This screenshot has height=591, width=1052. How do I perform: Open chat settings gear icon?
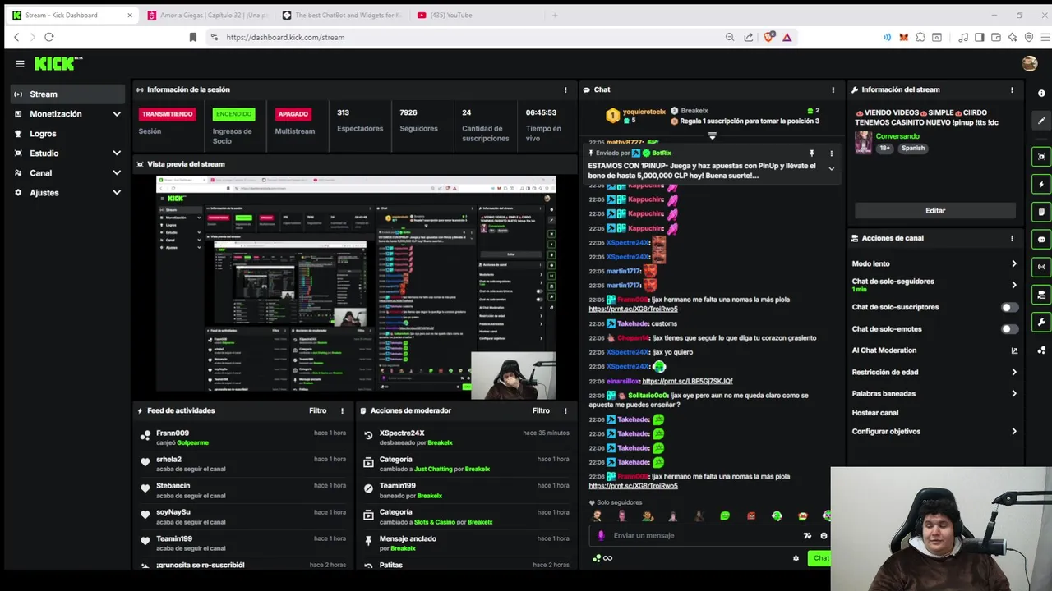(x=796, y=558)
